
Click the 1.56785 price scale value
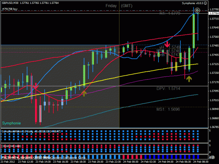[214, 127]
